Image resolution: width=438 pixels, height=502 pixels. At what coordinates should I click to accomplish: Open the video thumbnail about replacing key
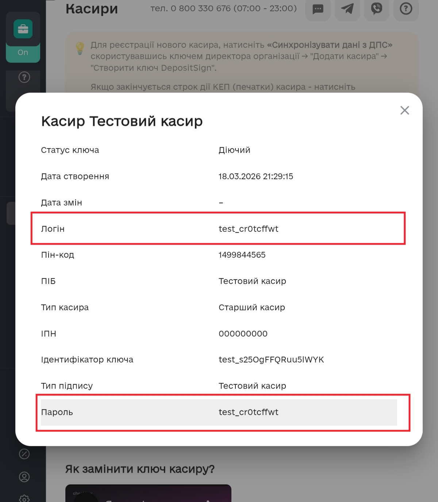[148, 494]
